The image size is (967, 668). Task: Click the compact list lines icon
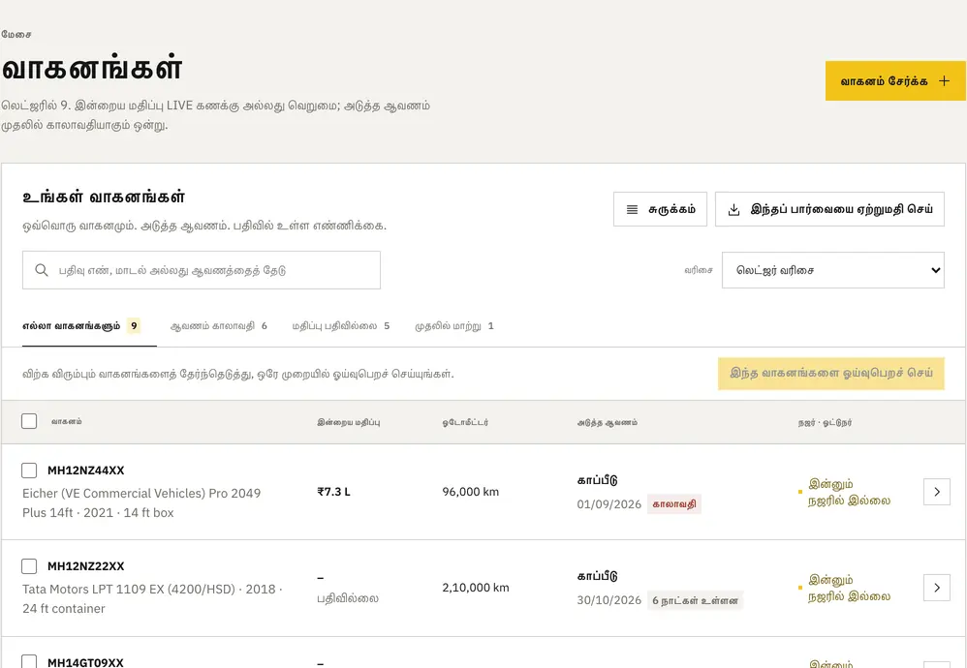point(632,209)
